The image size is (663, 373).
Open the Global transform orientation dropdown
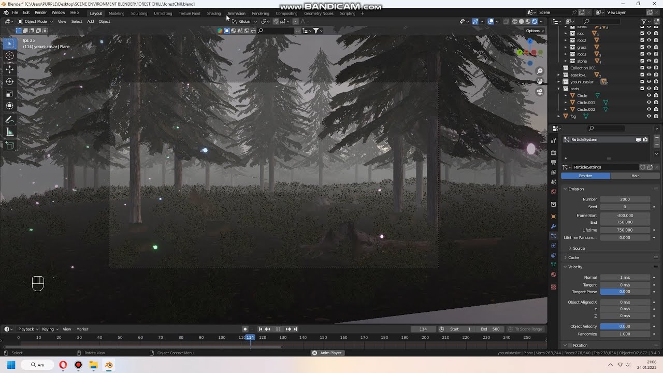pyautogui.click(x=244, y=21)
